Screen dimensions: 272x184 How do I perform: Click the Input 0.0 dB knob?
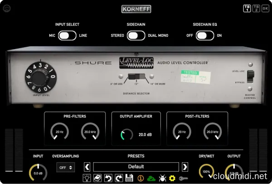click(x=38, y=173)
